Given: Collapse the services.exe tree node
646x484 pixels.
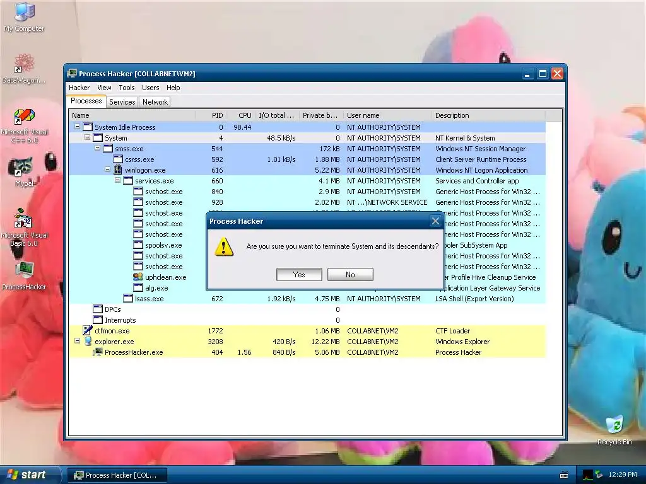Looking at the screenshot, I should (117, 180).
